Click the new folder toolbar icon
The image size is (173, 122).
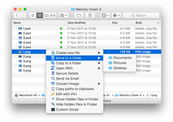79,15
